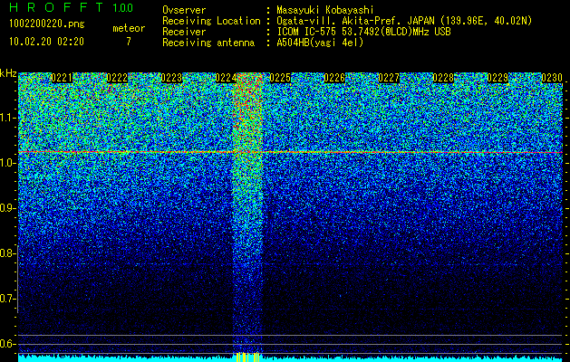The width and height of the screenshot is (570, 362).
Task: Click the 0227 time marker
Action: coord(389,78)
